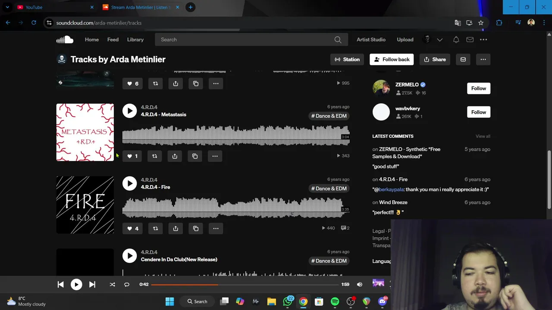Open a new browser tab
Screen dimensions: 552x310
tap(191, 7)
